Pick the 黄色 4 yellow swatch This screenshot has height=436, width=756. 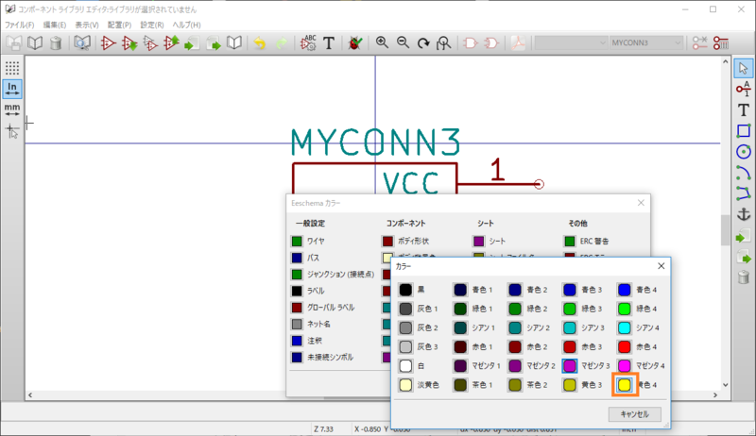tap(625, 385)
